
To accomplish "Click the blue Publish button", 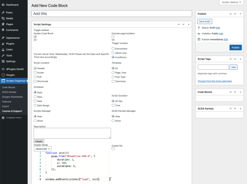I will tap(236, 48).
